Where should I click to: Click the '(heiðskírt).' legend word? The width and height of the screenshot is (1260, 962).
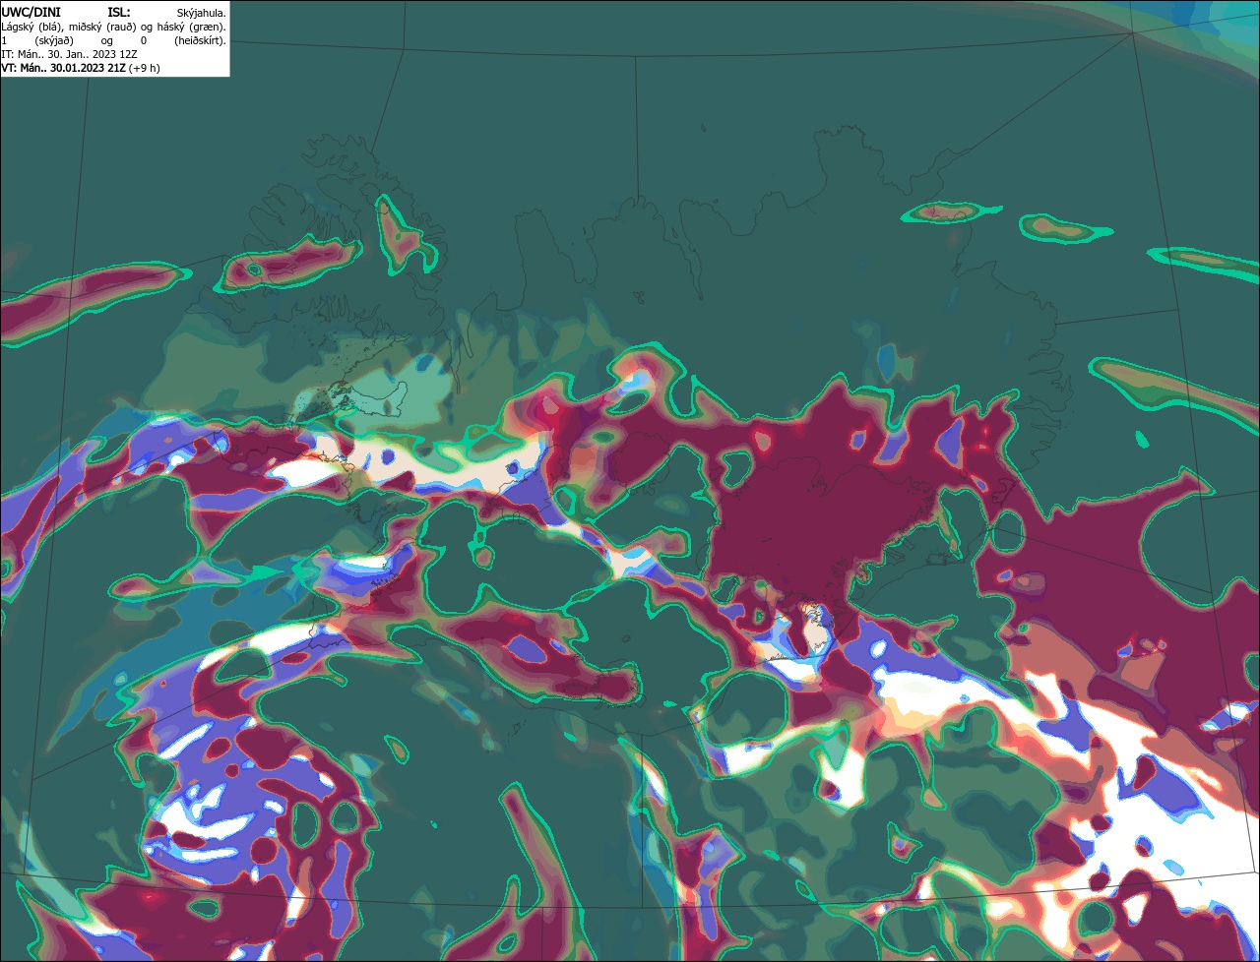pos(201,41)
